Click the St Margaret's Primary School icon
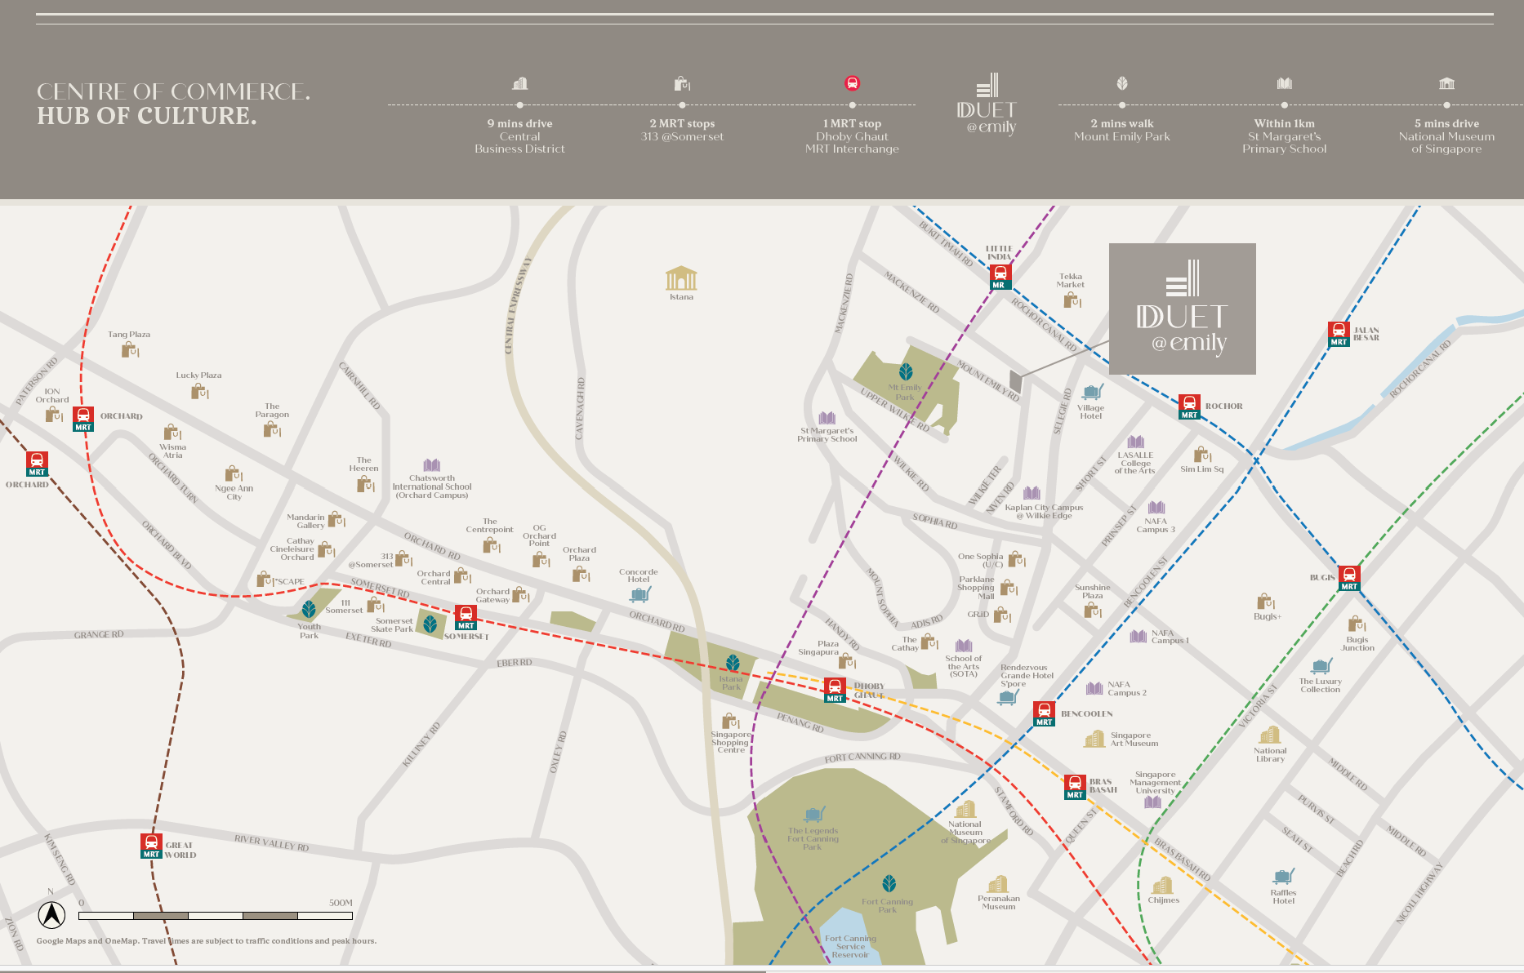 click(x=827, y=418)
